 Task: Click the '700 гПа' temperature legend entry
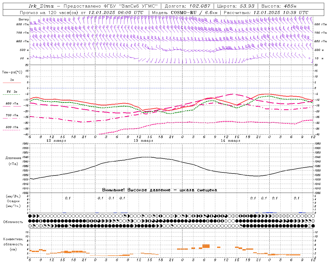coord(12,115)
